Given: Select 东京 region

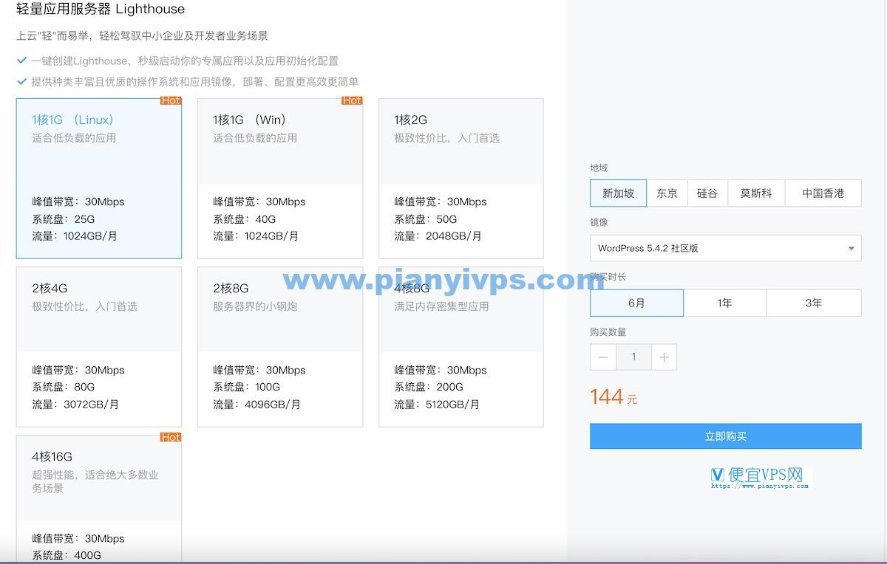Looking at the screenshot, I should coord(667,193).
